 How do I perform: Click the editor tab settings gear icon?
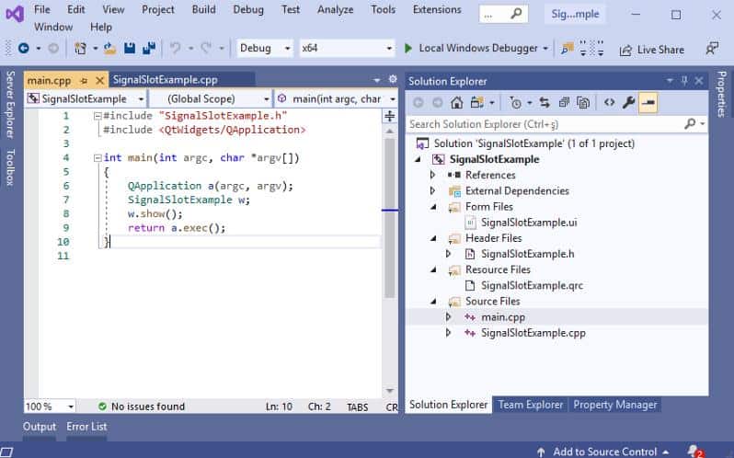point(392,79)
